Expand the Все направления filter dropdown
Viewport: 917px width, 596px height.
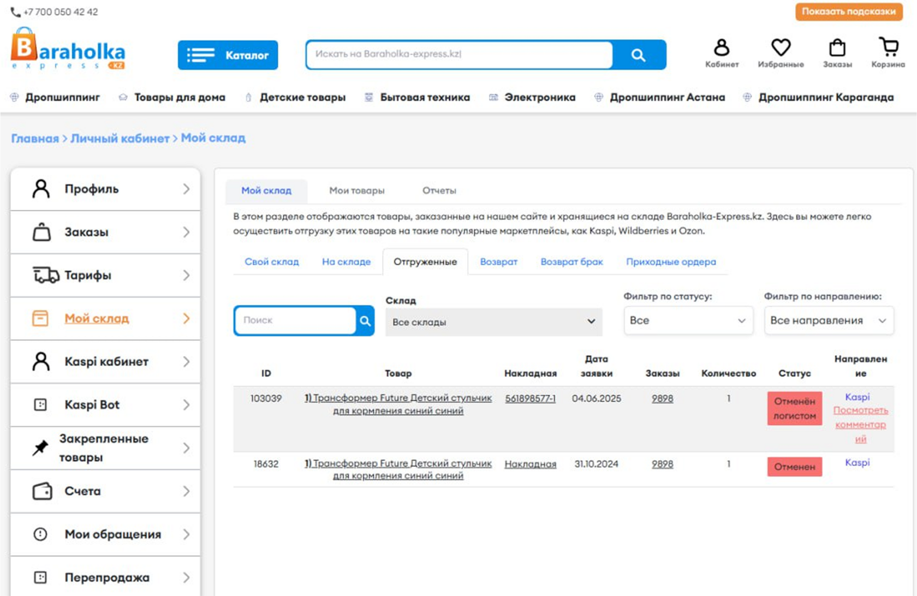pos(828,320)
